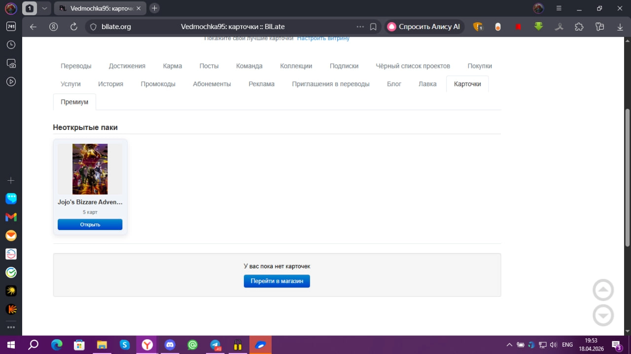This screenshot has width=631, height=354.
Task: Open the Услуги tab
Action: pos(70,84)
